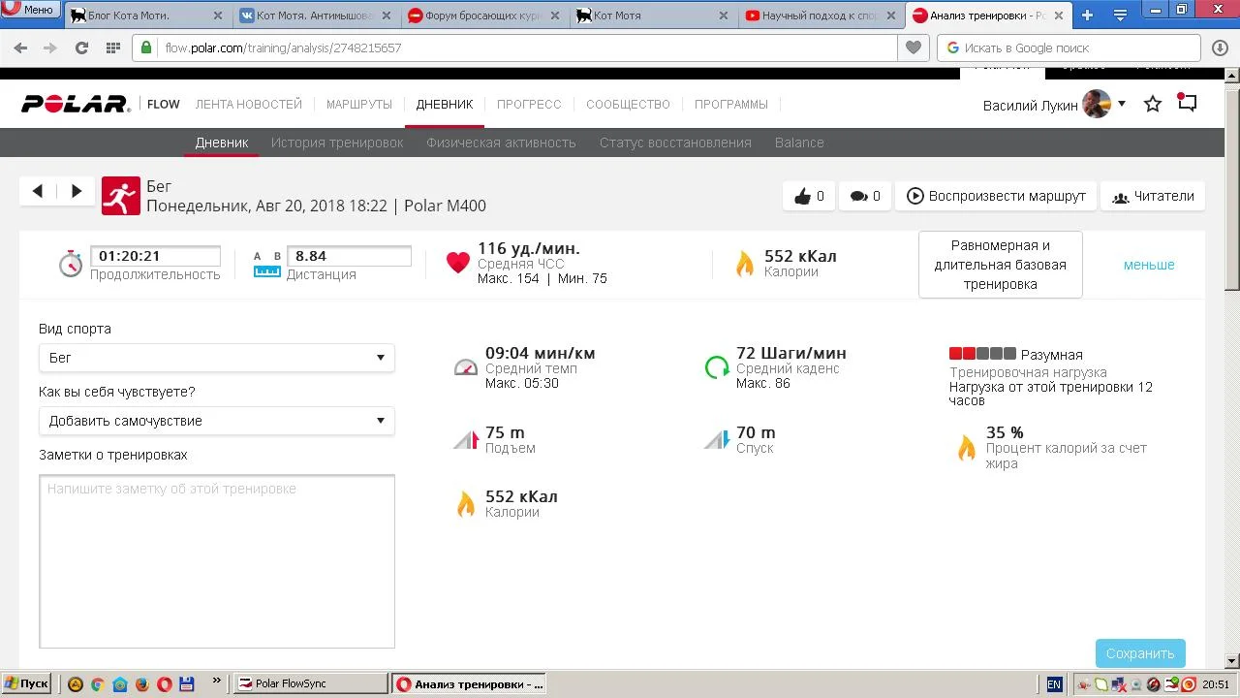
Task: Click the heart rate heart icon
Action: pyautogui.click(x=458, y=263)
